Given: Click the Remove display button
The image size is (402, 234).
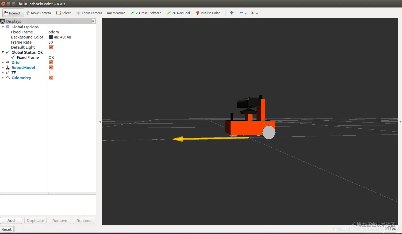Looking at the screenshot, I should click(x=60, y=220).
